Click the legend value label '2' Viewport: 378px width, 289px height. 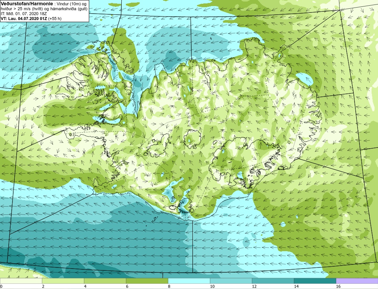(43, 286)
